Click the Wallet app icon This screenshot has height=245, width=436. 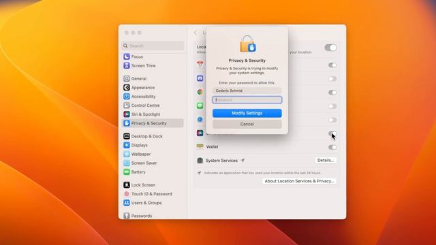(200, 146)
